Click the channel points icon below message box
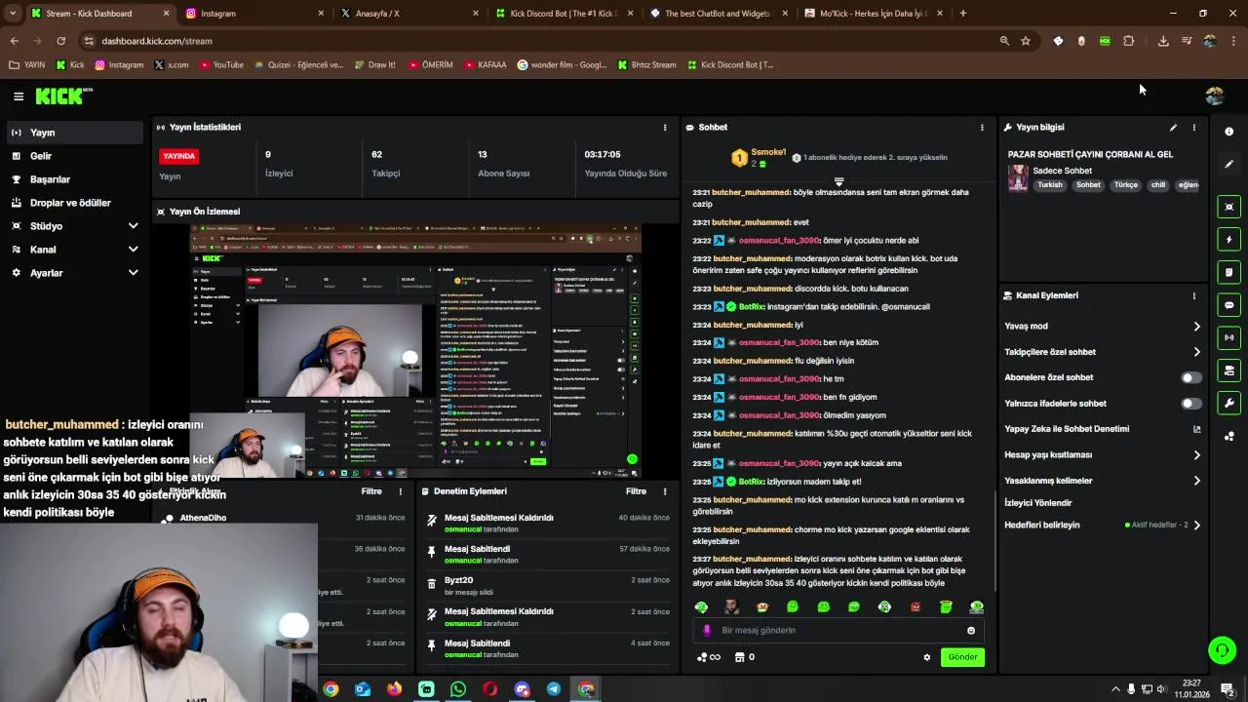The width and height of the screenshot is (1248, 702). point(702,657)
